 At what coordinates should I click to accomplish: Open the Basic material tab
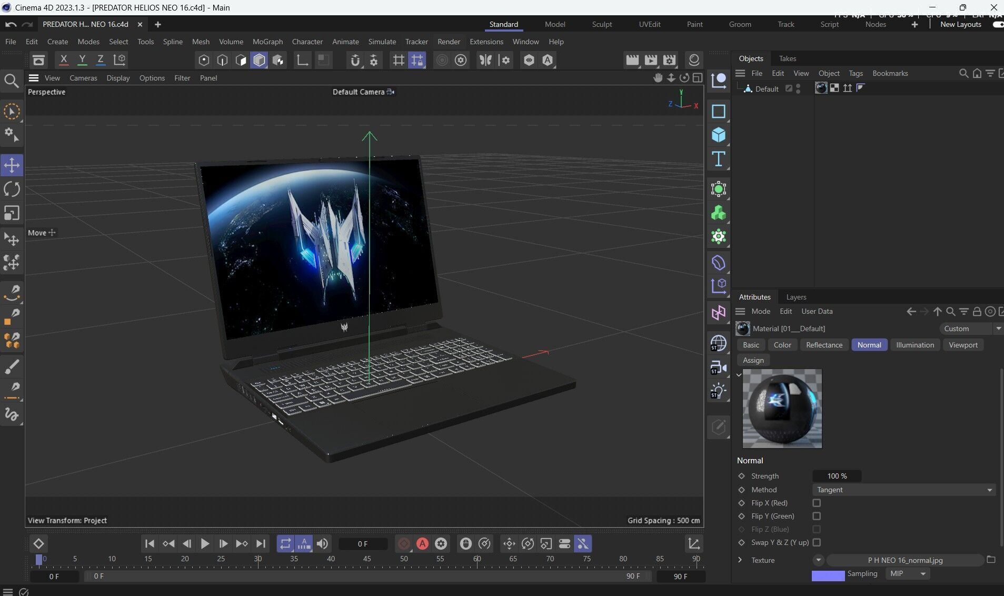[x=751, y=345]
